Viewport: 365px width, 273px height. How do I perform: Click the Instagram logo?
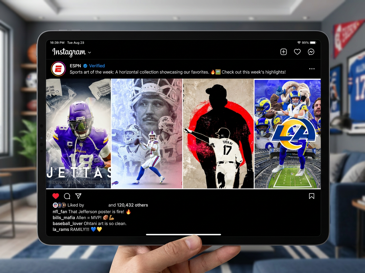(69, 52)
